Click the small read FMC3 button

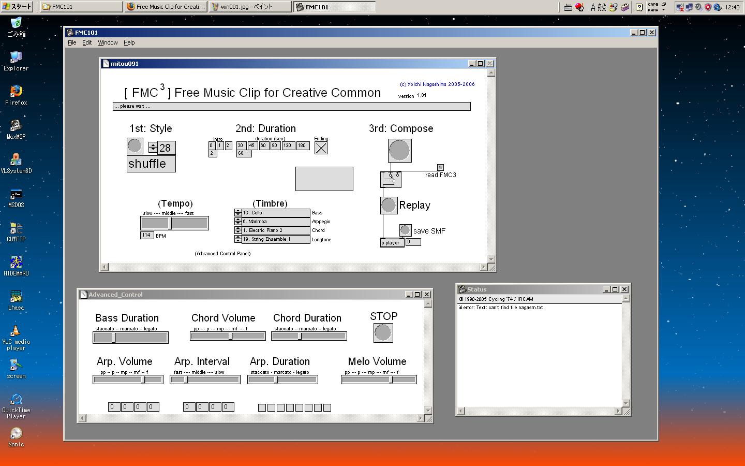tap(440, 168)
